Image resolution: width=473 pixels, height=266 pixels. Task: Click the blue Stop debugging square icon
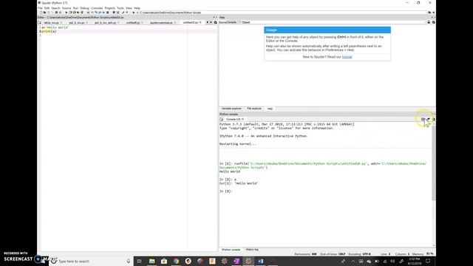pyautogui.click(x=107, y=13)
